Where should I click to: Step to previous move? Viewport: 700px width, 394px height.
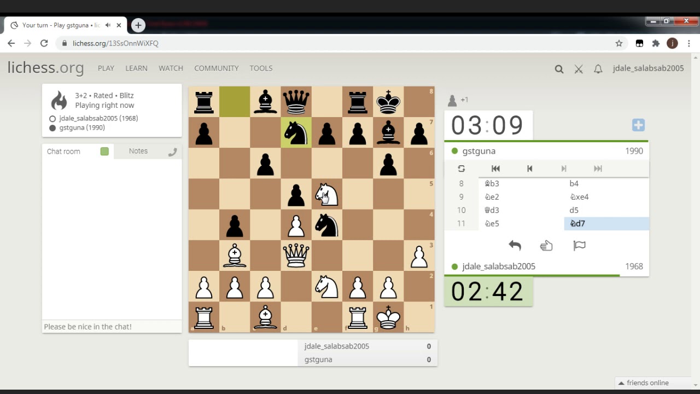(x=529, y=169)
